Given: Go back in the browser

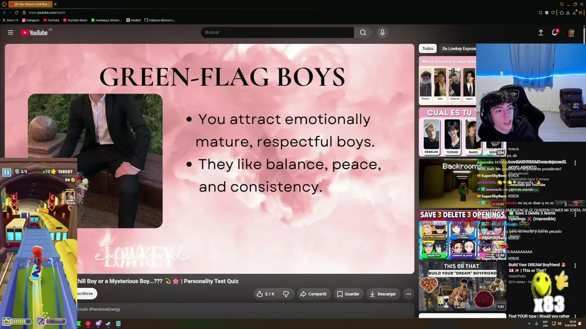Looking at the screenshot, I should tap(4, 12).
